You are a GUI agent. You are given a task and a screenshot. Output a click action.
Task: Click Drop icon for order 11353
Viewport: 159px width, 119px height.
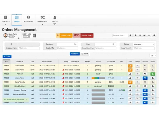coord(130,74)
